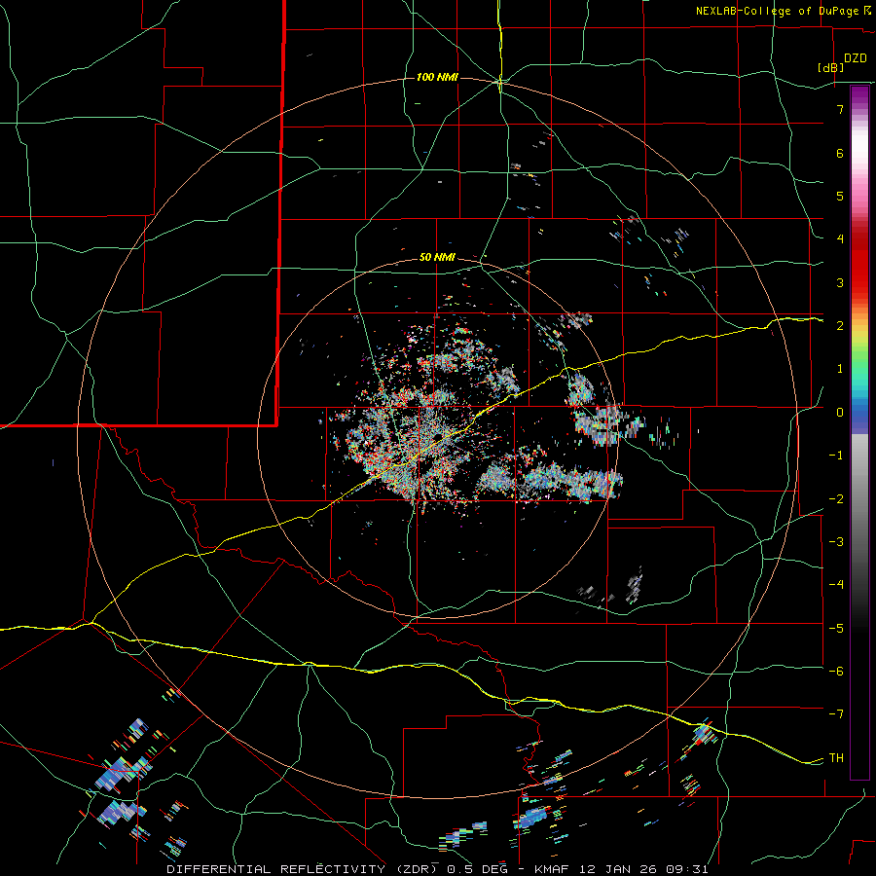Click the -6 dB scale value

836,671
